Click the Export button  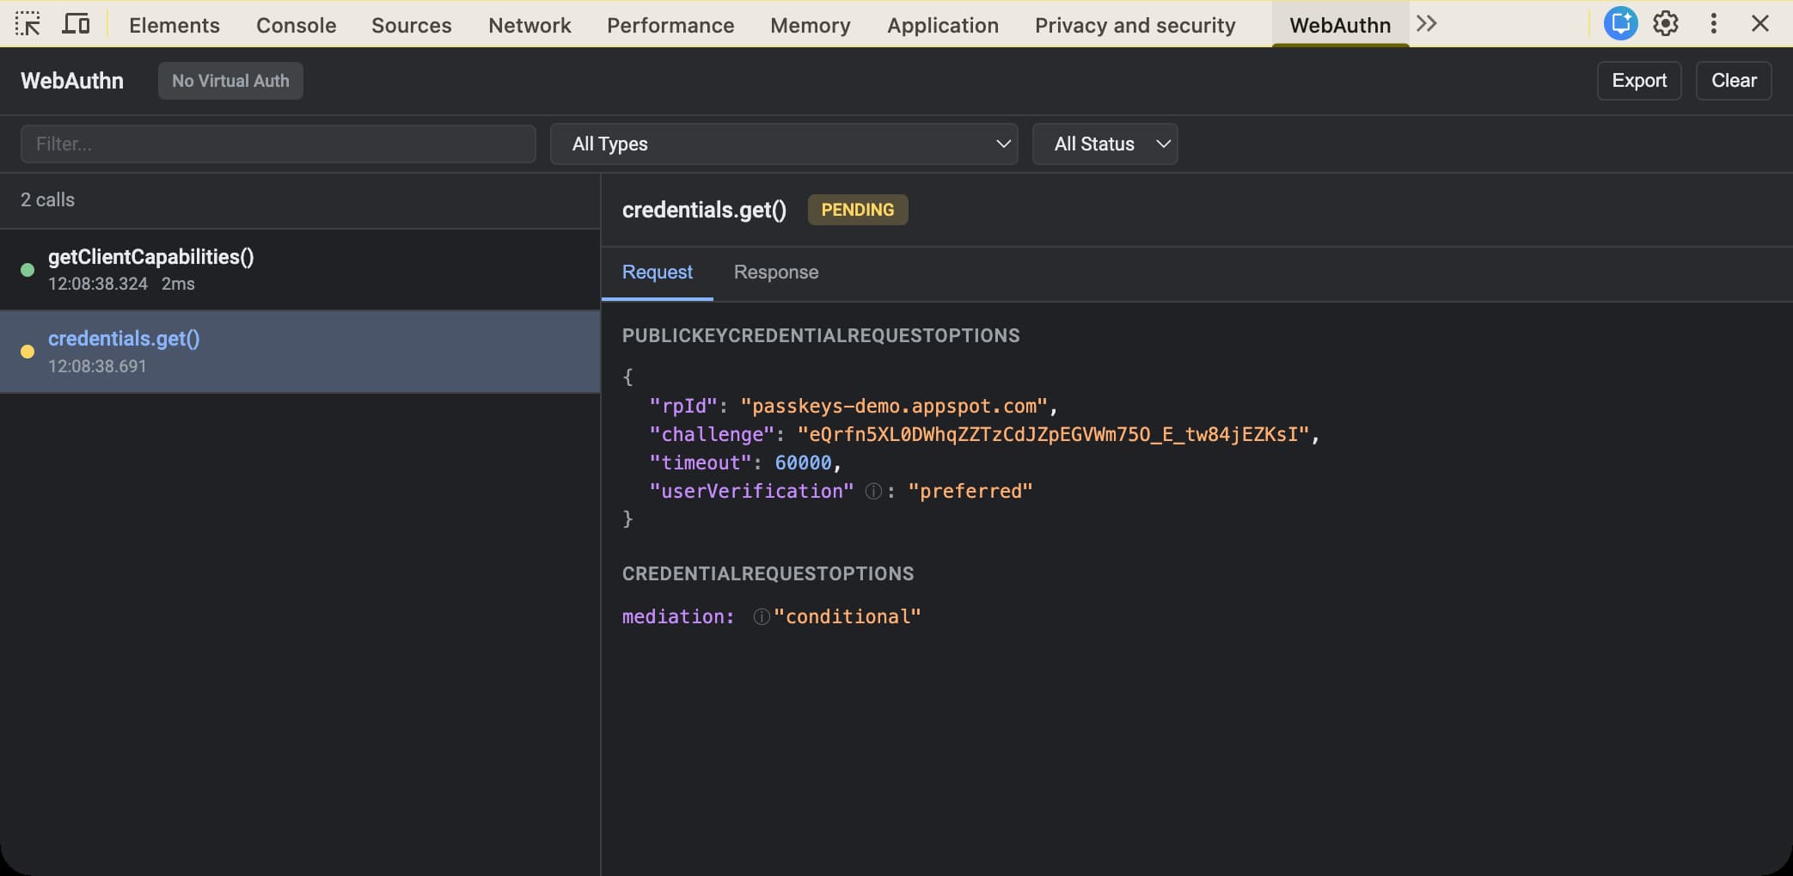pyautogui.click(x=1638, y=81)
